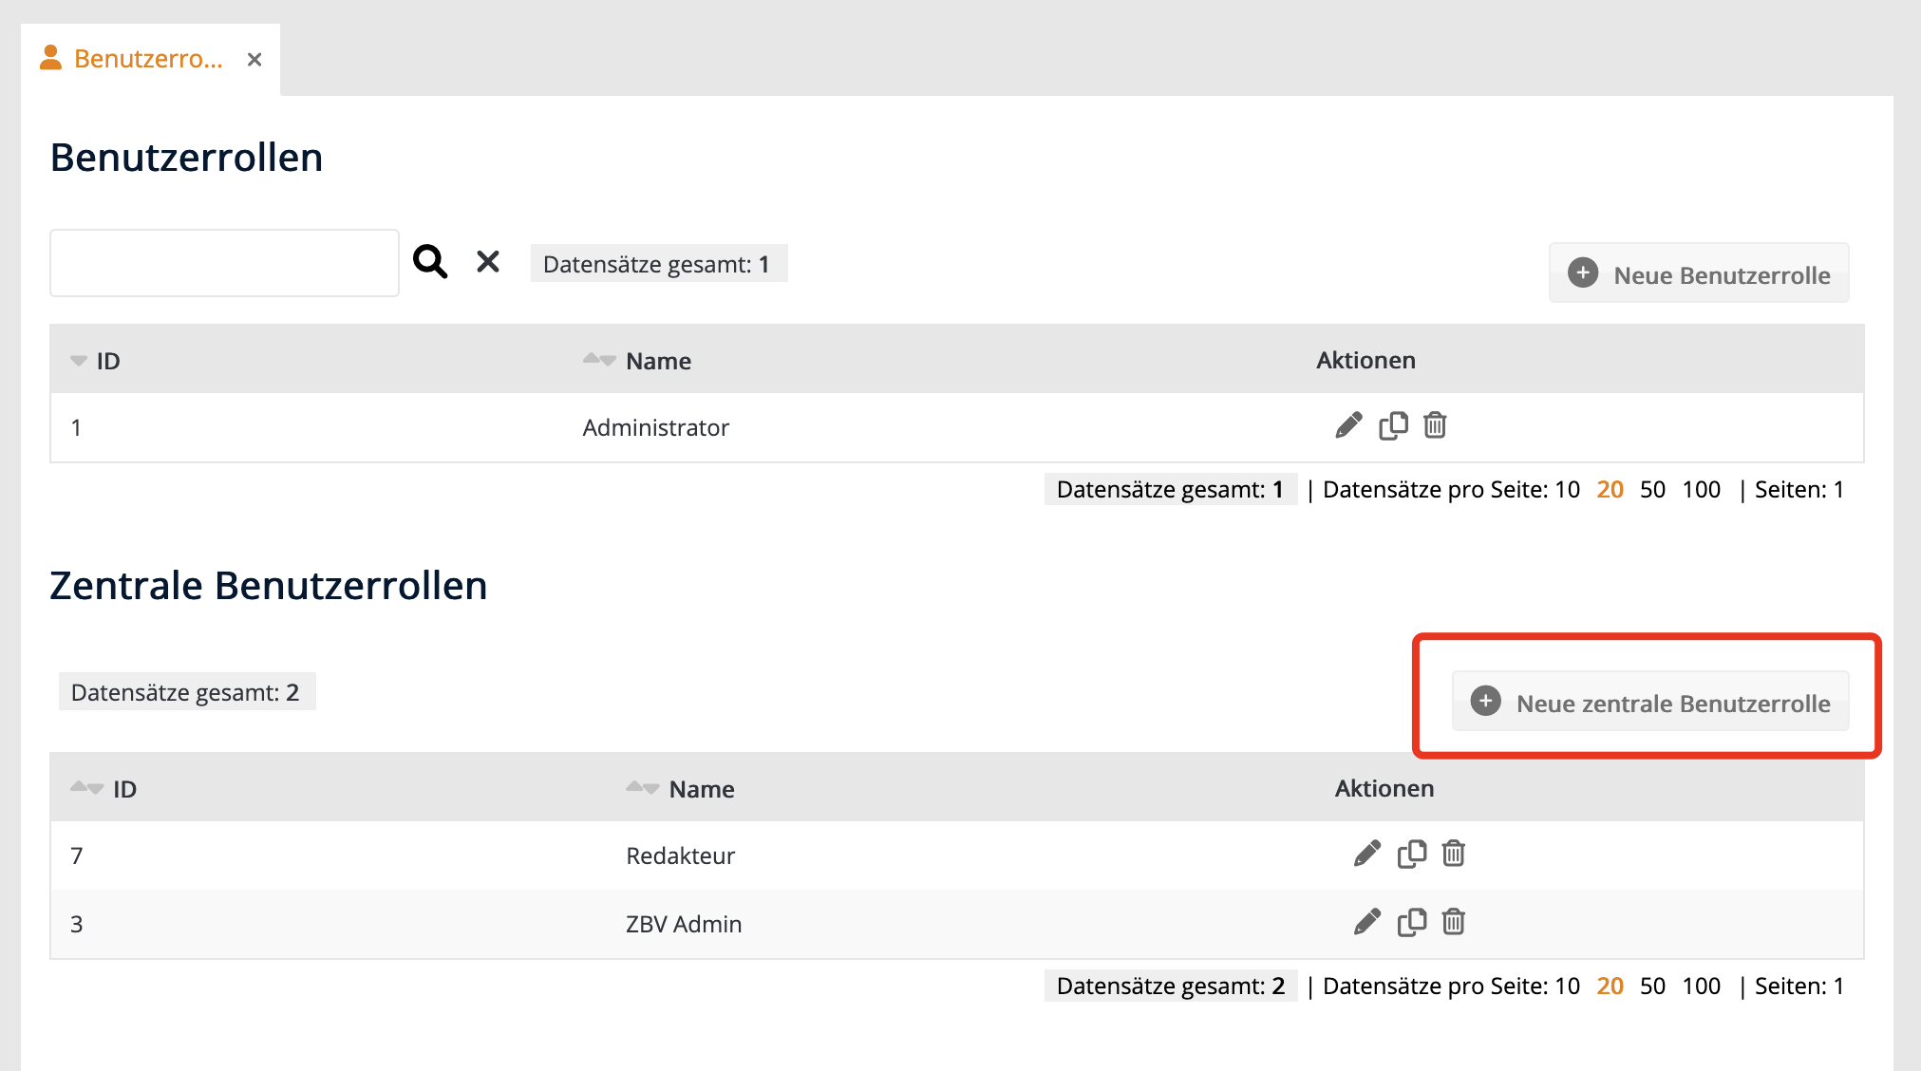Set 50 records per page in Benutzerrollen
This screenshot has width=1921, height=1071.
pos(1652,490)
